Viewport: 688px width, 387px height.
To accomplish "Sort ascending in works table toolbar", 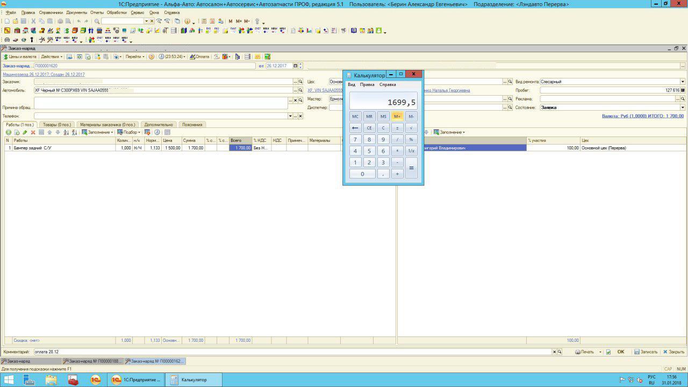I will click(x=66, y=132).
